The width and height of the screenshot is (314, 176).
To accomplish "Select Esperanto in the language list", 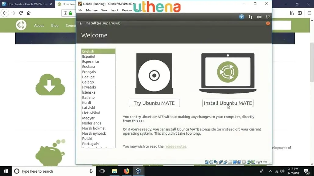I will (98, 61).
